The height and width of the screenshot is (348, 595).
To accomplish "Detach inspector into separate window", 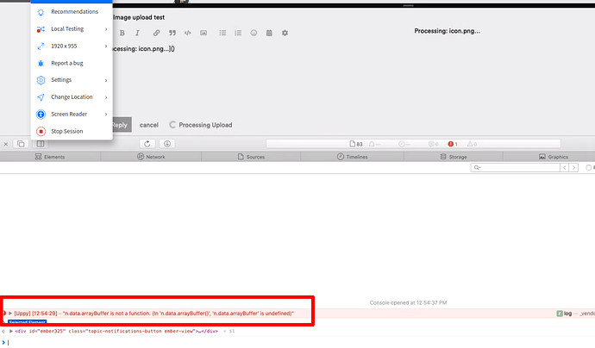I will pos(21,144).
